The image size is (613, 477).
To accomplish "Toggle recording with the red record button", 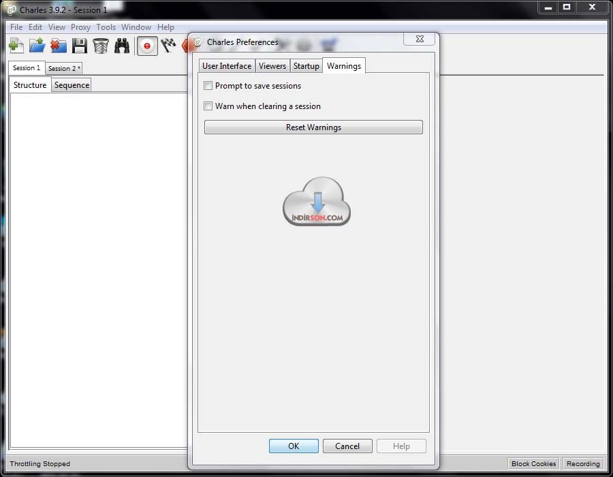I will (x=147, y=46).
